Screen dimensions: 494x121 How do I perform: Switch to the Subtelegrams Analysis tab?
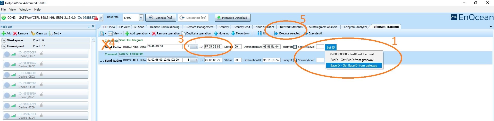tap(323, 27)
